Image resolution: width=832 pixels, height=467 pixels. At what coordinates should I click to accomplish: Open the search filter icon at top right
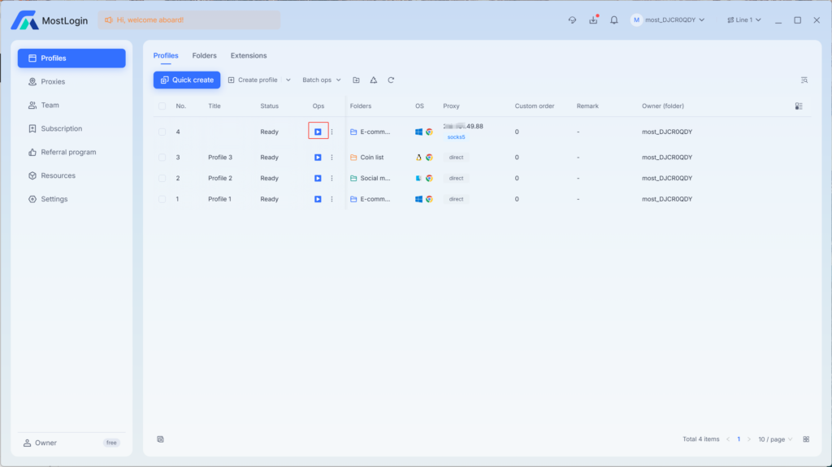coord(804,80)
